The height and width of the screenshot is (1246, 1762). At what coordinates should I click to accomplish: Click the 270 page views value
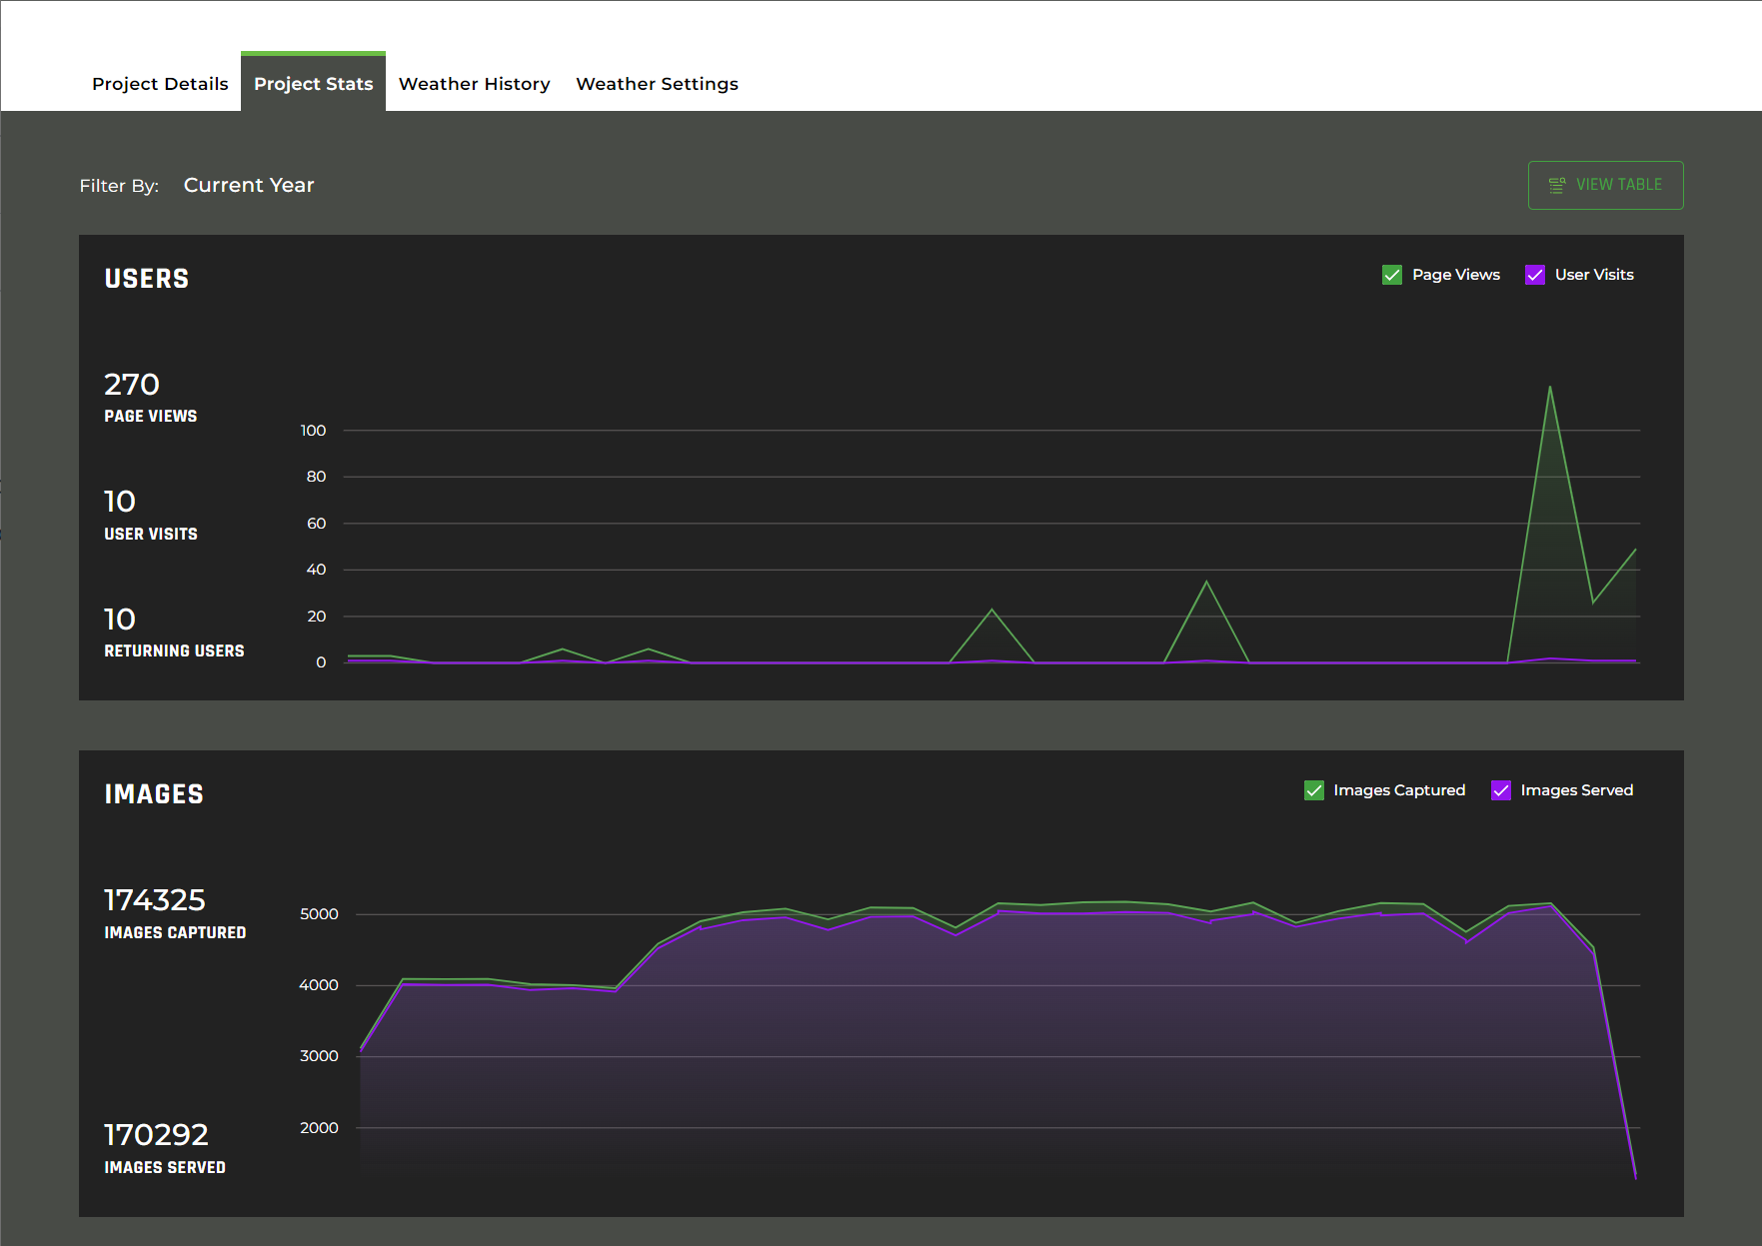point(132,385)
